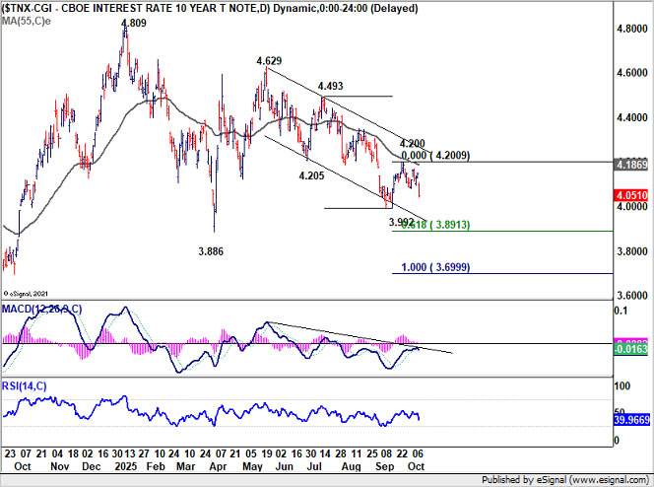Click the Sep month label on time axis
Image resolution: width=654 pixels, height=487 pixels.
[384, 466]
